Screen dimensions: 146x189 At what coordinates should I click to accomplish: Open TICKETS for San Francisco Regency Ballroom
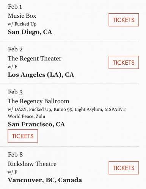(23, 136)
